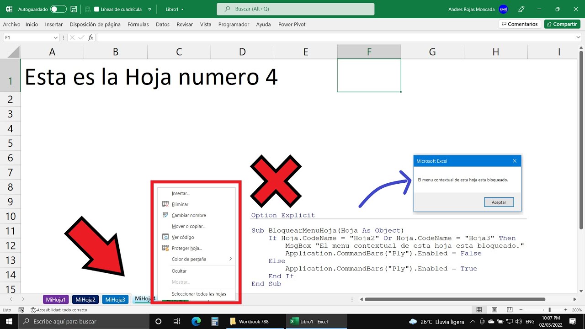Click the zoom in plus icon

tap(565, 310)
